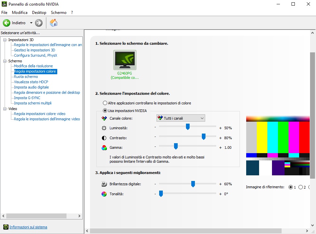Collapse the Schermo tree node
316x234 pixels.
pos(5,61)
